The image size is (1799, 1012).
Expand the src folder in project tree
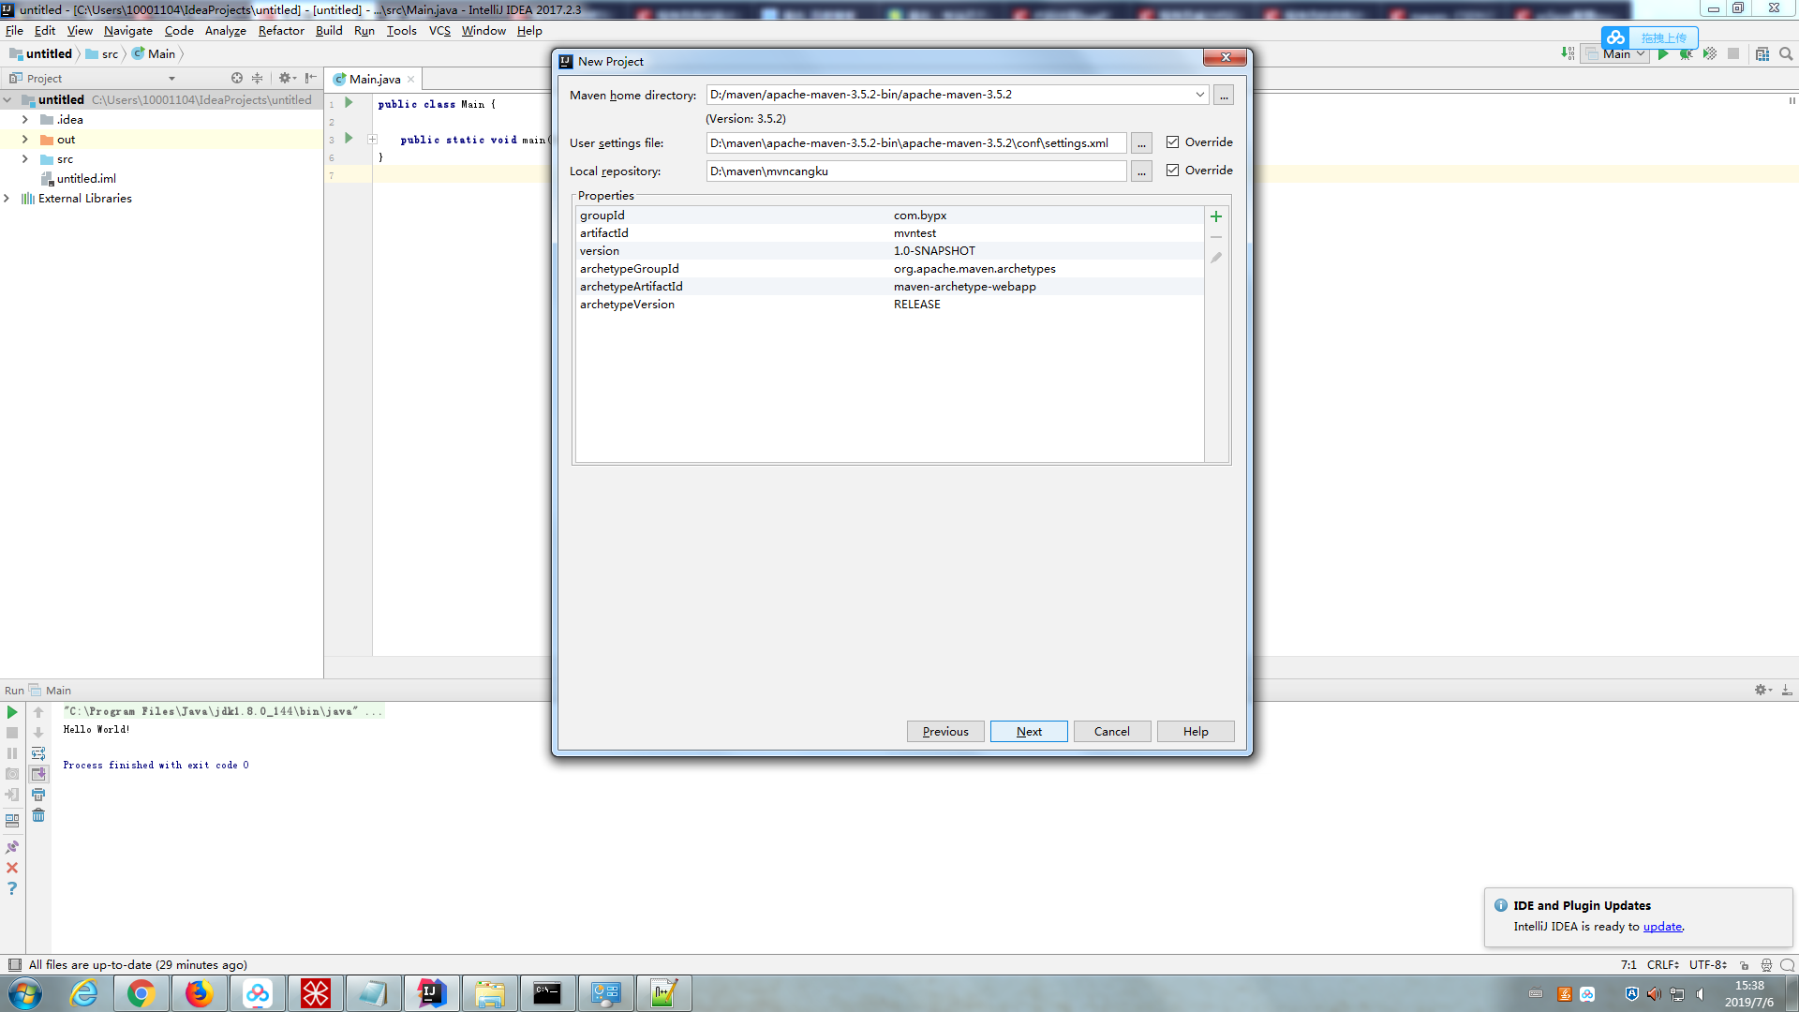pos(25,159)
